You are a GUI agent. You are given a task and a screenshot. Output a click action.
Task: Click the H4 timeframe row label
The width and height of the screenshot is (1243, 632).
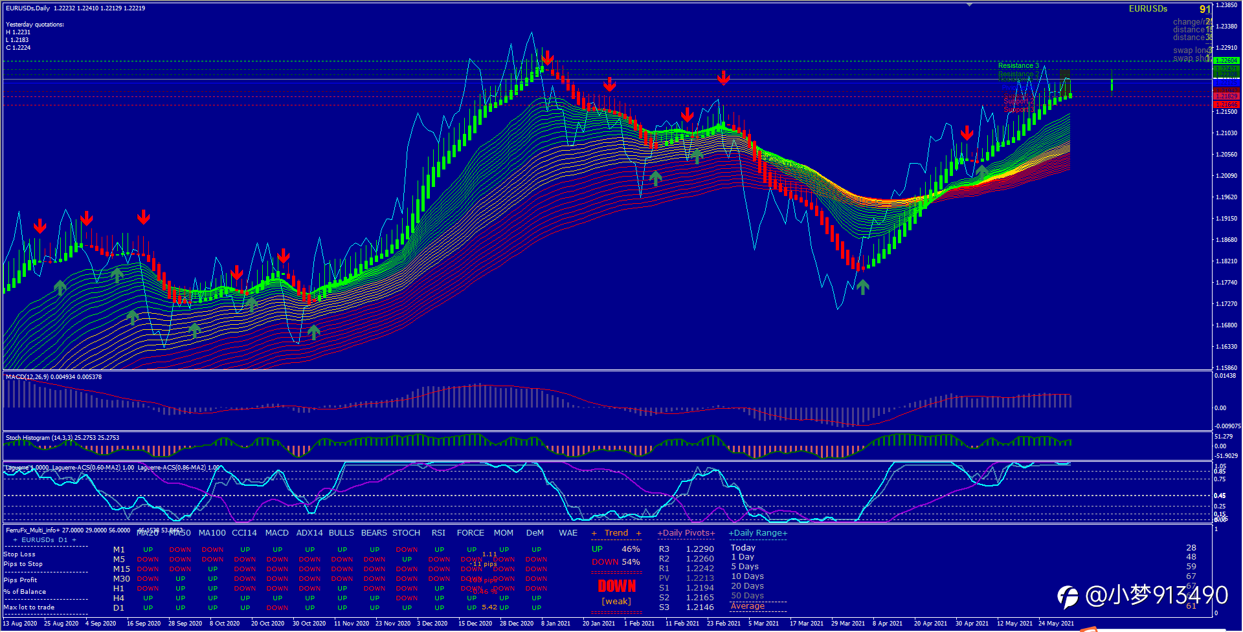tap(119, 598)
